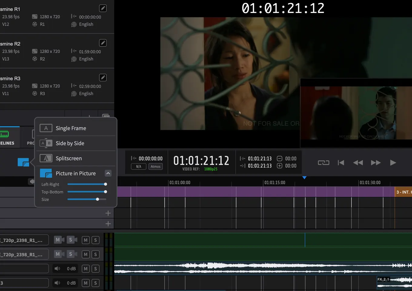Adjust the Left-Right position slider
412x291 pixels.
87,184
